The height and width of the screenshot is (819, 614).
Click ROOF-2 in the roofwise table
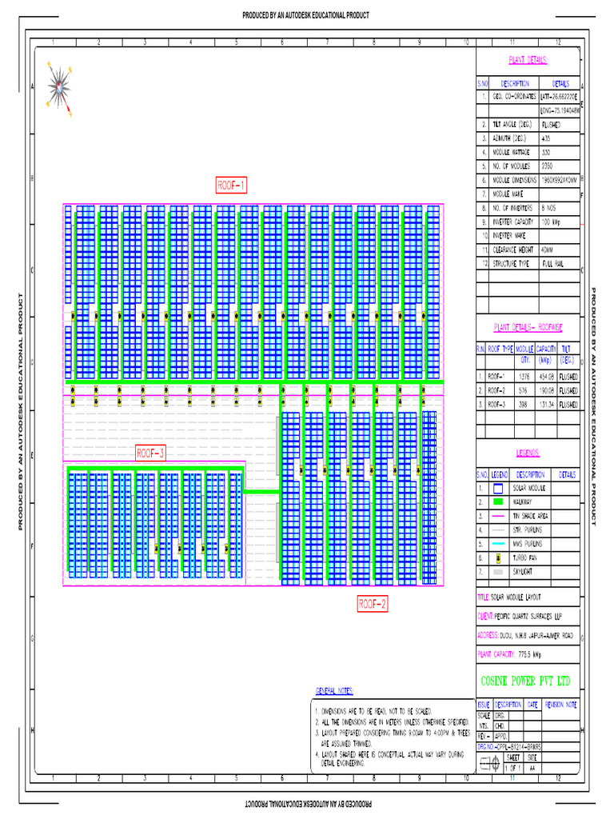(496, 390)
